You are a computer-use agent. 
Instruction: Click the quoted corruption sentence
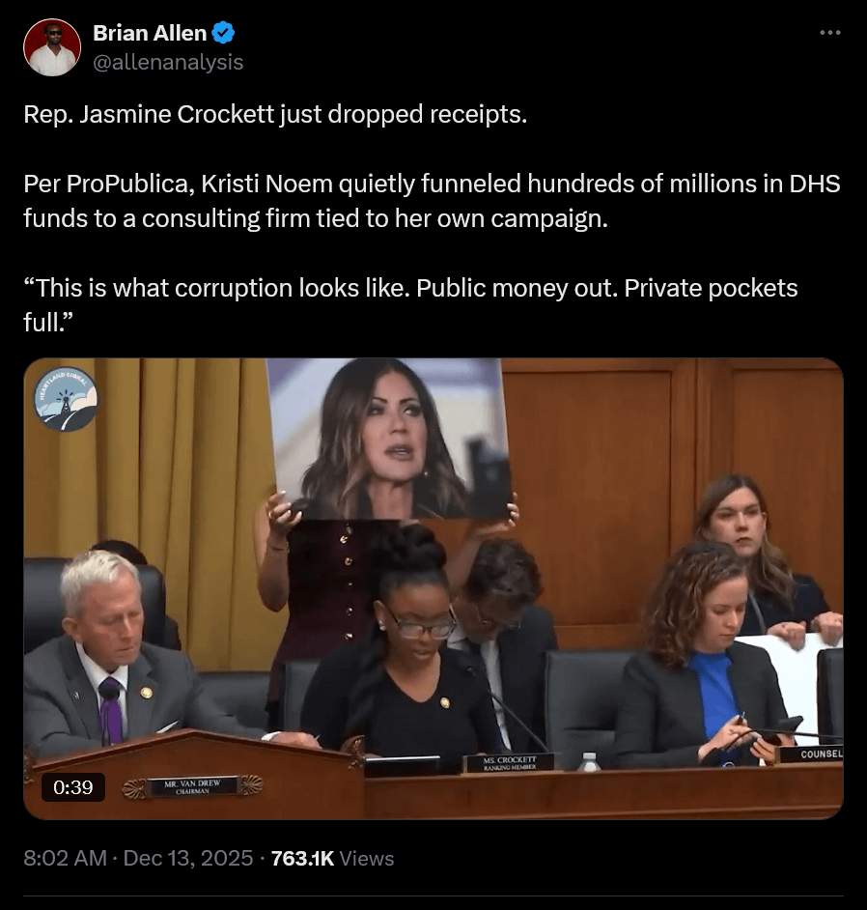pyautogui.click(x=410, y=304)
